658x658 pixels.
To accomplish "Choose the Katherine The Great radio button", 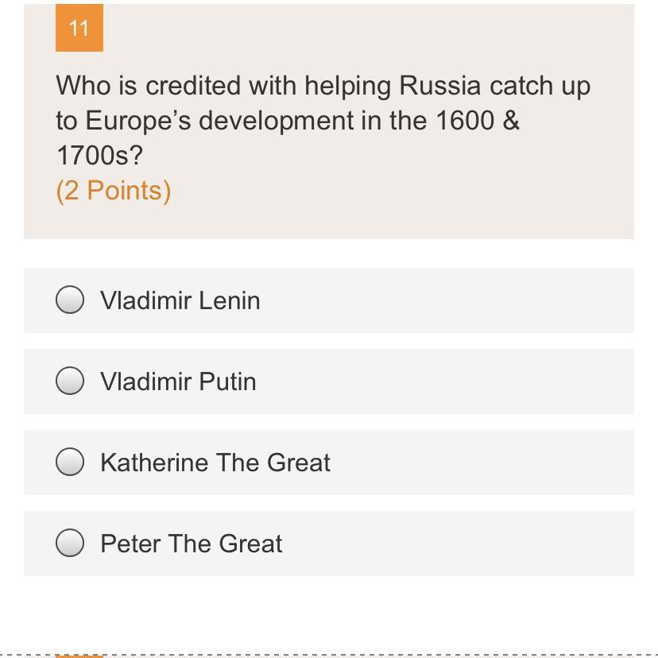I will coord(70,462).
